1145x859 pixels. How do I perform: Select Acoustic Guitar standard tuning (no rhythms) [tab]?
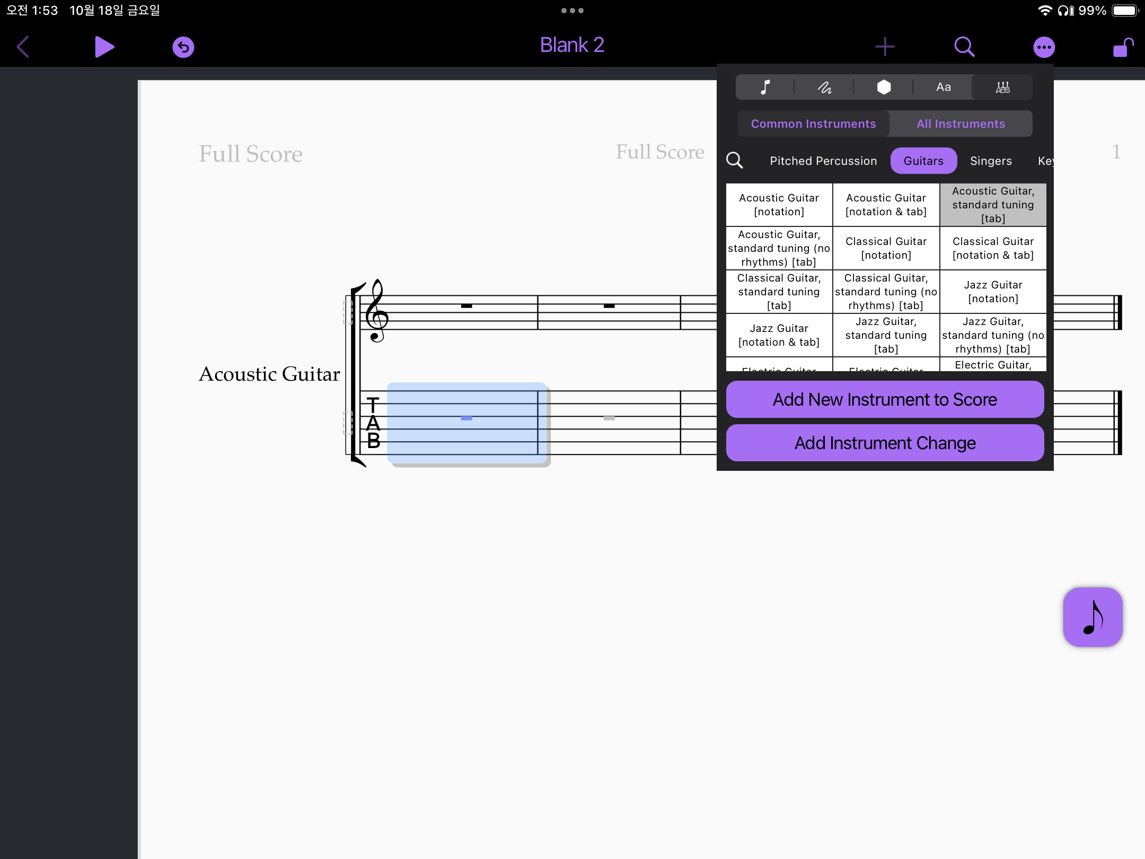pyautogui.click(x=779, y=248)
